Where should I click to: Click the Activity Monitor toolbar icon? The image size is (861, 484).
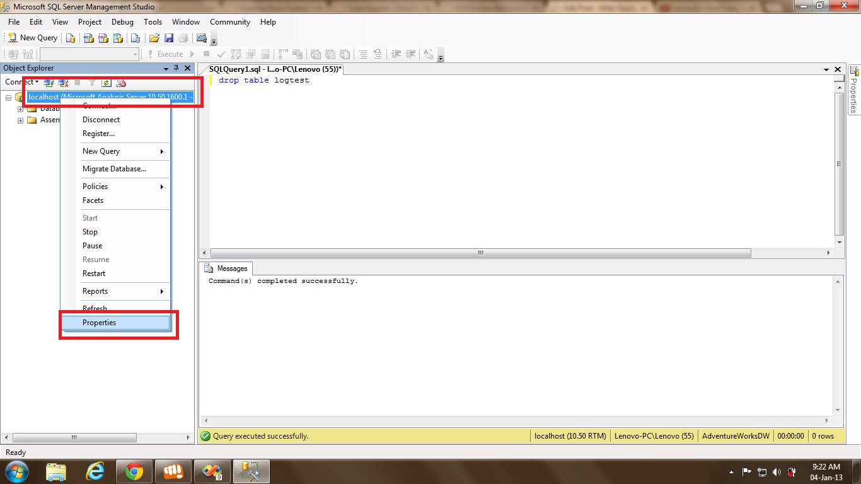(x=202, y=38)
